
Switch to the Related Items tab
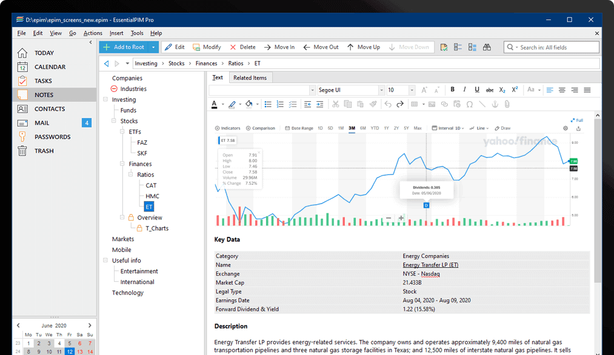250,78
